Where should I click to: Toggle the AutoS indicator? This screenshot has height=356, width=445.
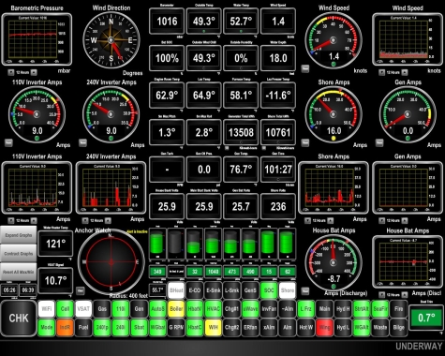(157, 309)
